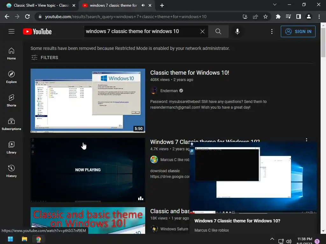This screenshot has width=326, height=244.
Task: Open Marcus C like roblox channel link
Action: click(x=175, y=160)
